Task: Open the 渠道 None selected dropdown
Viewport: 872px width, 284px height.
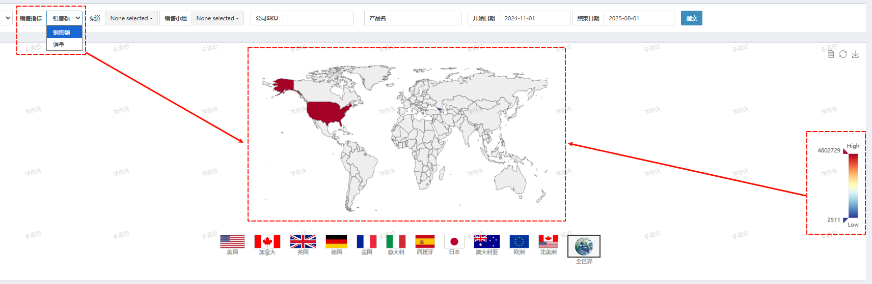Action: (x=131, y=18)
